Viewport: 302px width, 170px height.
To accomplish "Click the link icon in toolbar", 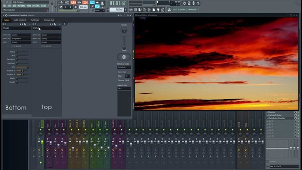I will coord(97,6).
